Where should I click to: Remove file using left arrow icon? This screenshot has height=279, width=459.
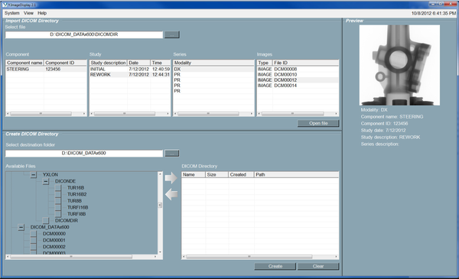pos(171,194)
